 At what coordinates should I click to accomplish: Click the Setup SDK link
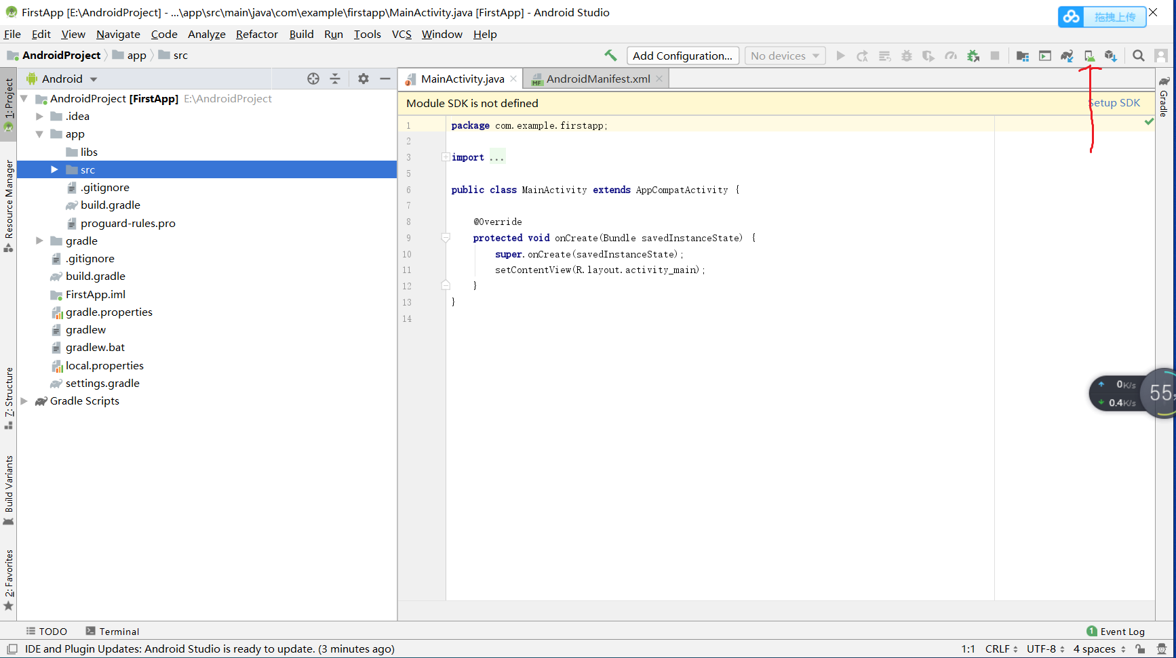[1114, 103]
